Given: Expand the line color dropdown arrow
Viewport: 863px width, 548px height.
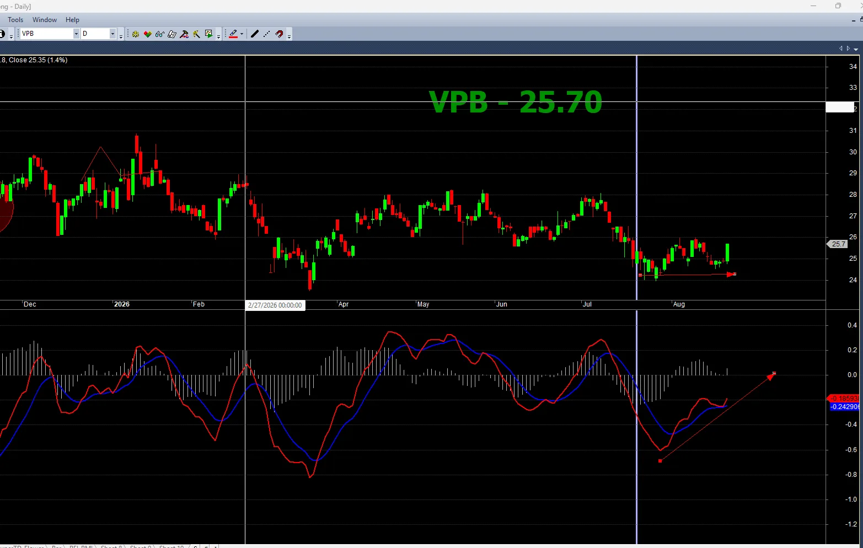Looking at the screenshot, I should click(242, 34).
